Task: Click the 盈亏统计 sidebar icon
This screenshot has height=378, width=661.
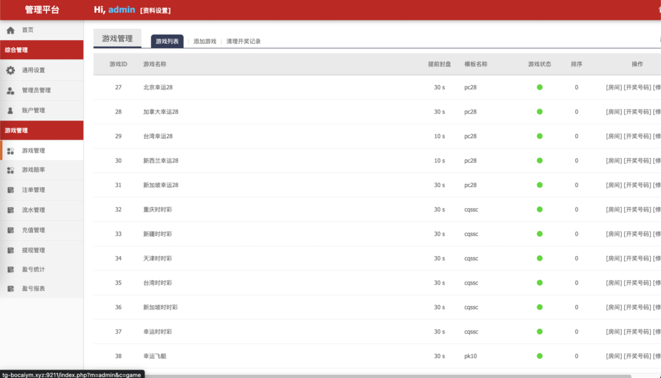Action: (x=10, y=270)
